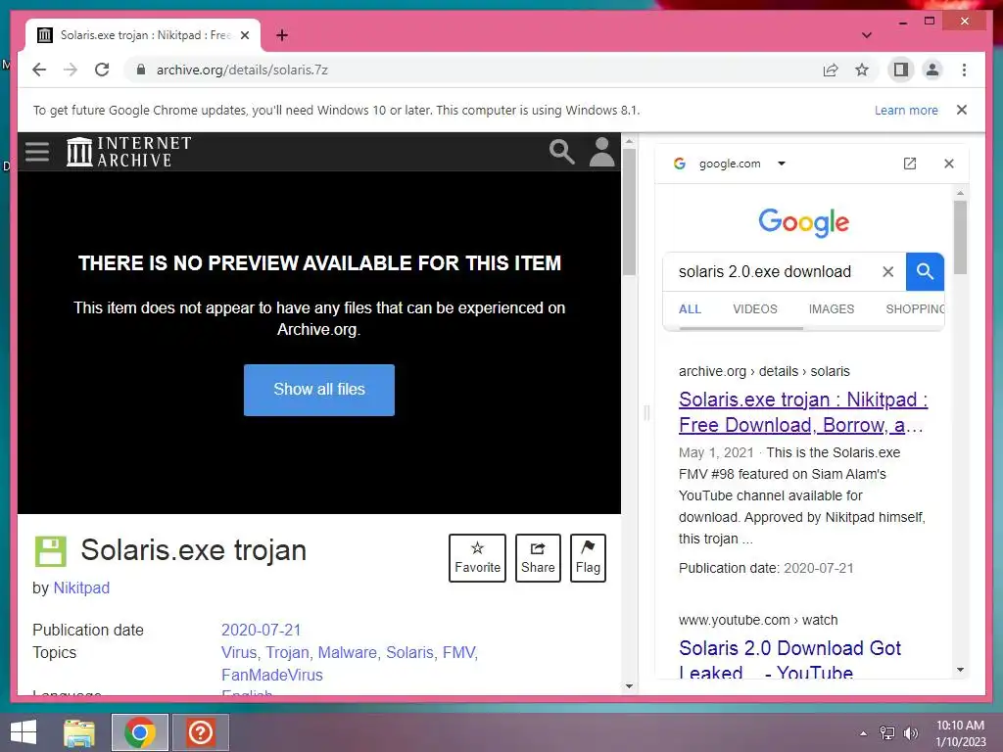
Task: Open the Trojan topic link
Action: (287, 652)
